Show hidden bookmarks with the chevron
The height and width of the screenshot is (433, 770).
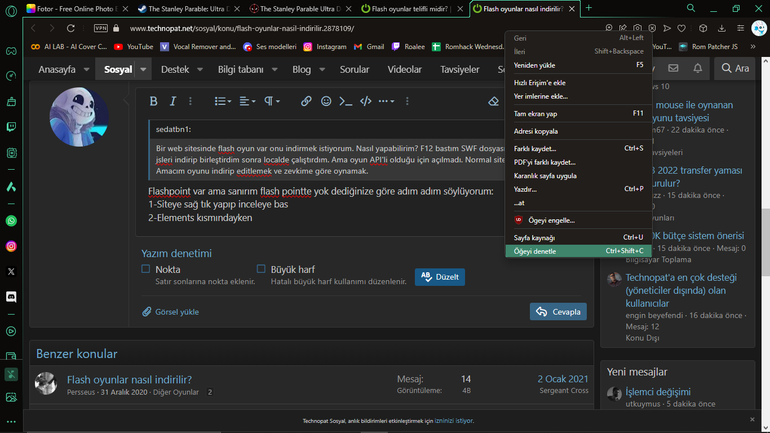(752, 47)
